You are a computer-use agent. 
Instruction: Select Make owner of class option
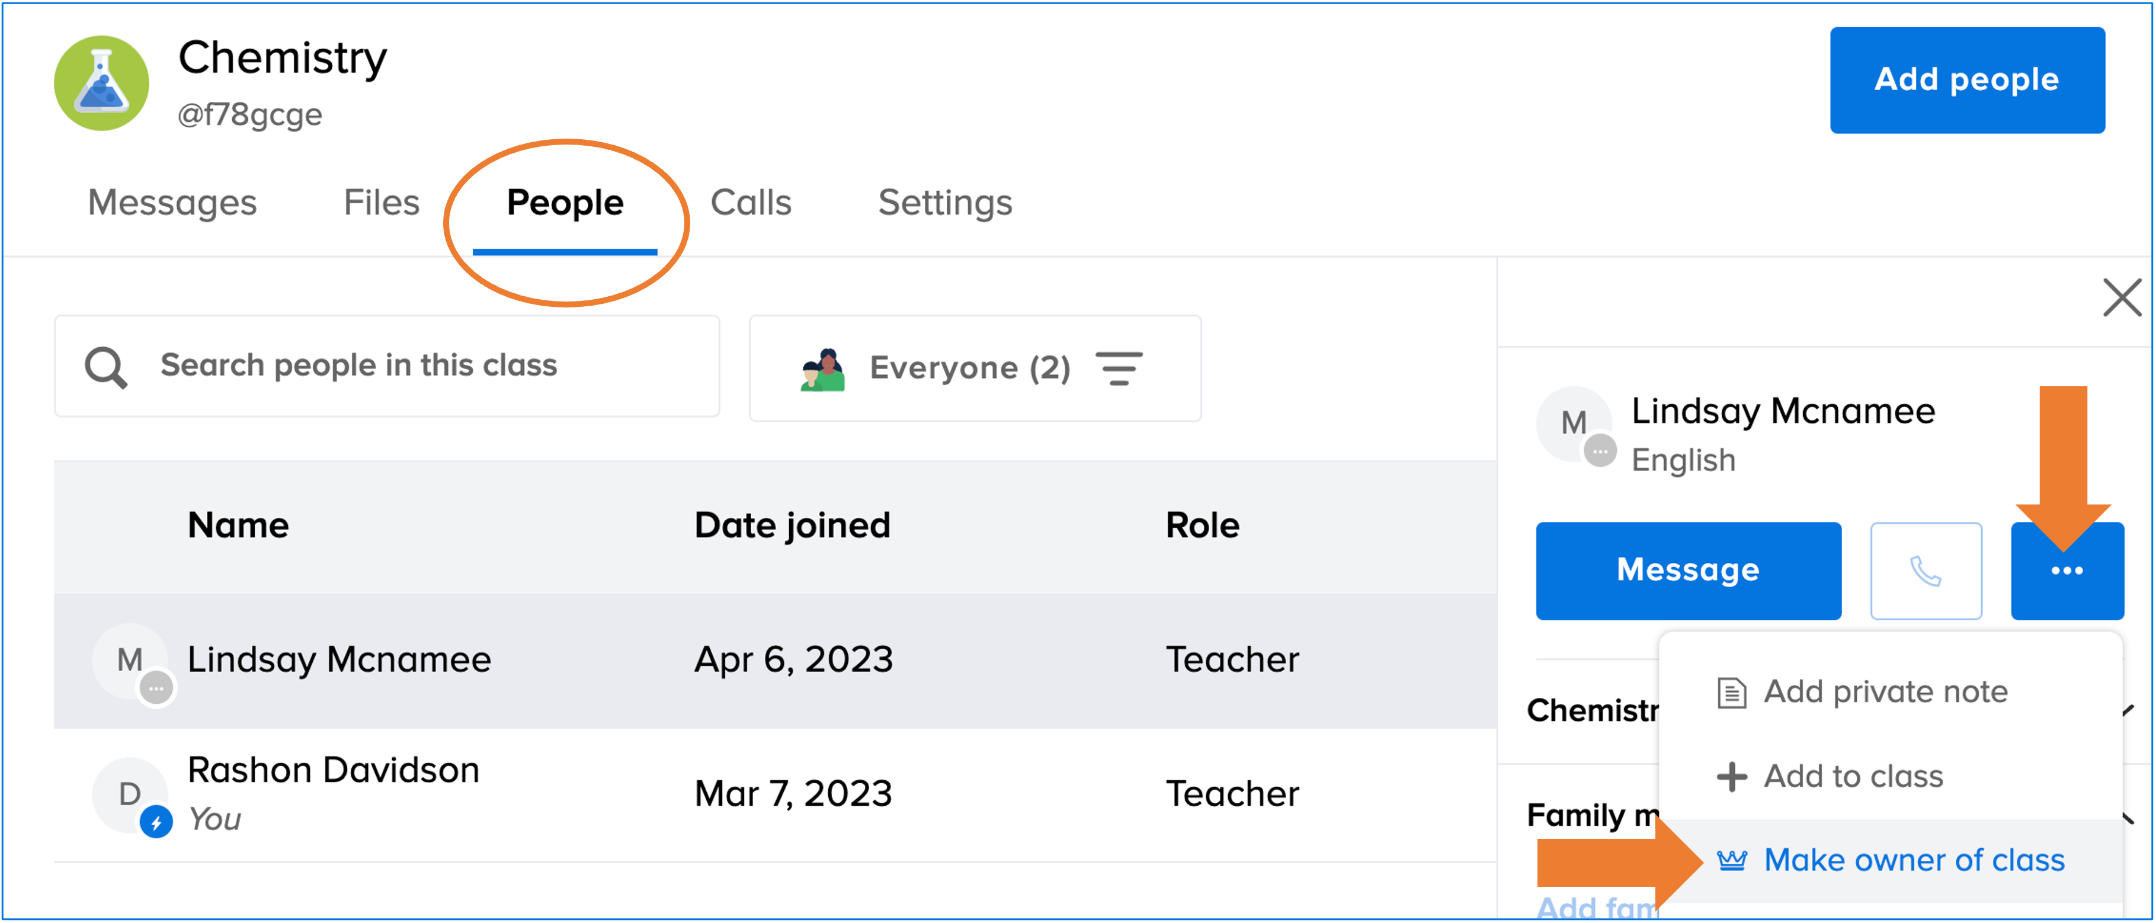tap(1912, 860)
